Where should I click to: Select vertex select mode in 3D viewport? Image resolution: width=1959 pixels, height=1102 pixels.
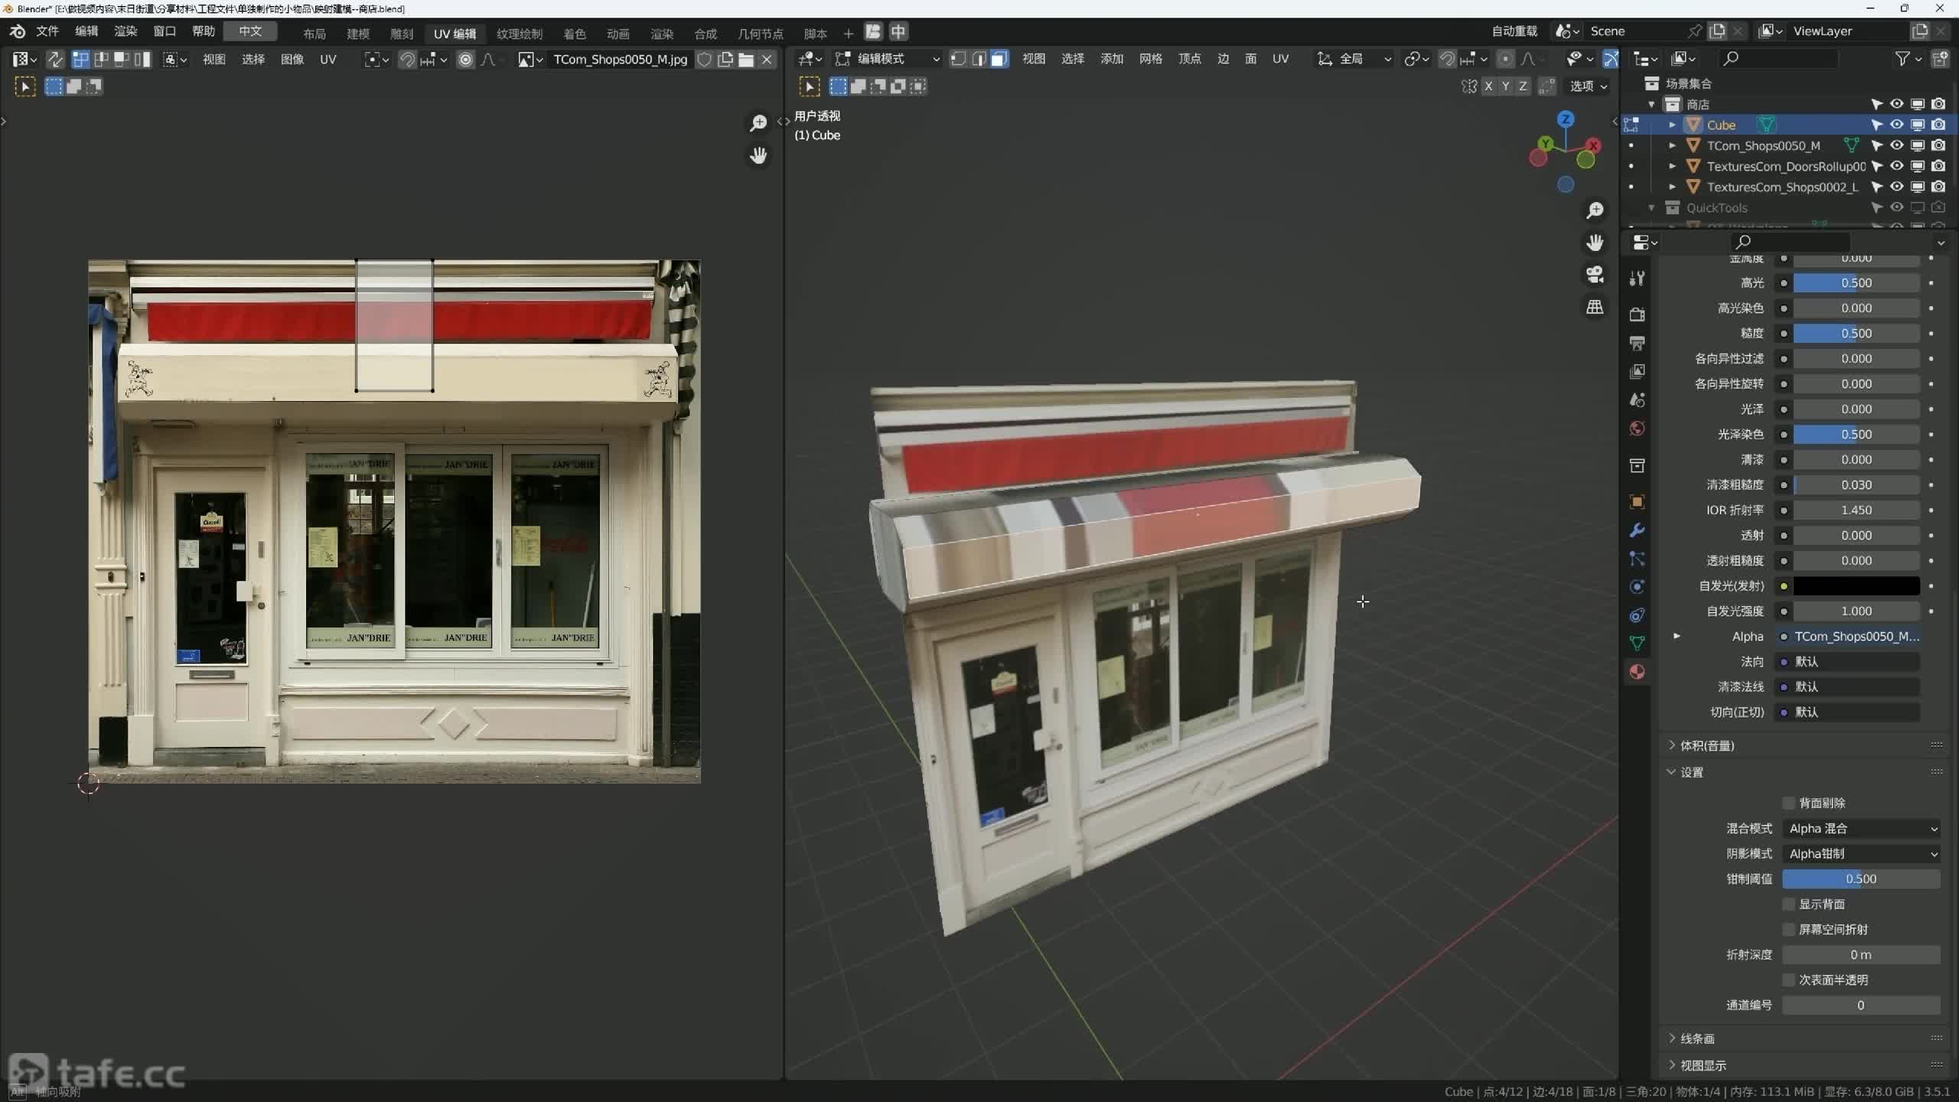coord(958,59)
